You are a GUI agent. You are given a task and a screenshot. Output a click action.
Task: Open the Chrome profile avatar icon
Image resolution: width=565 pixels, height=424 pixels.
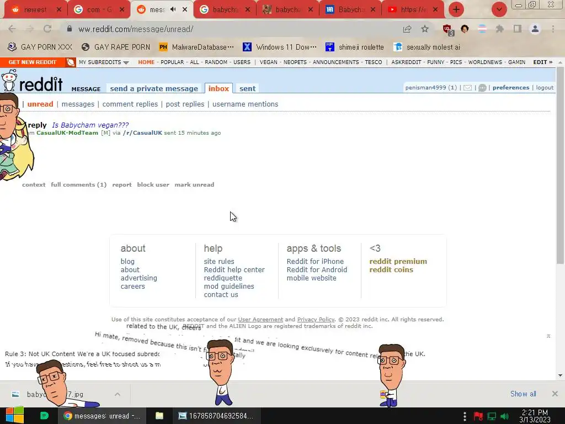[x=535, y=29]
